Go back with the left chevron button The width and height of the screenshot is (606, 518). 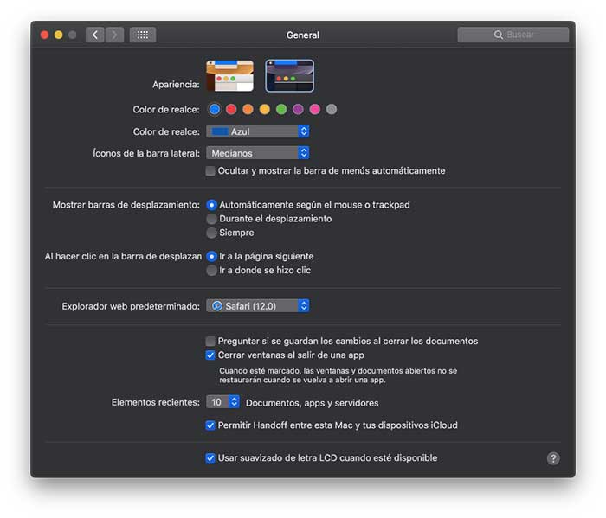[94, 35]
